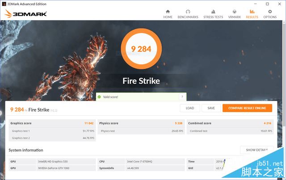Click the 29.65 FPS value
This screenshot has height=180, width=286.
point(177,131)
